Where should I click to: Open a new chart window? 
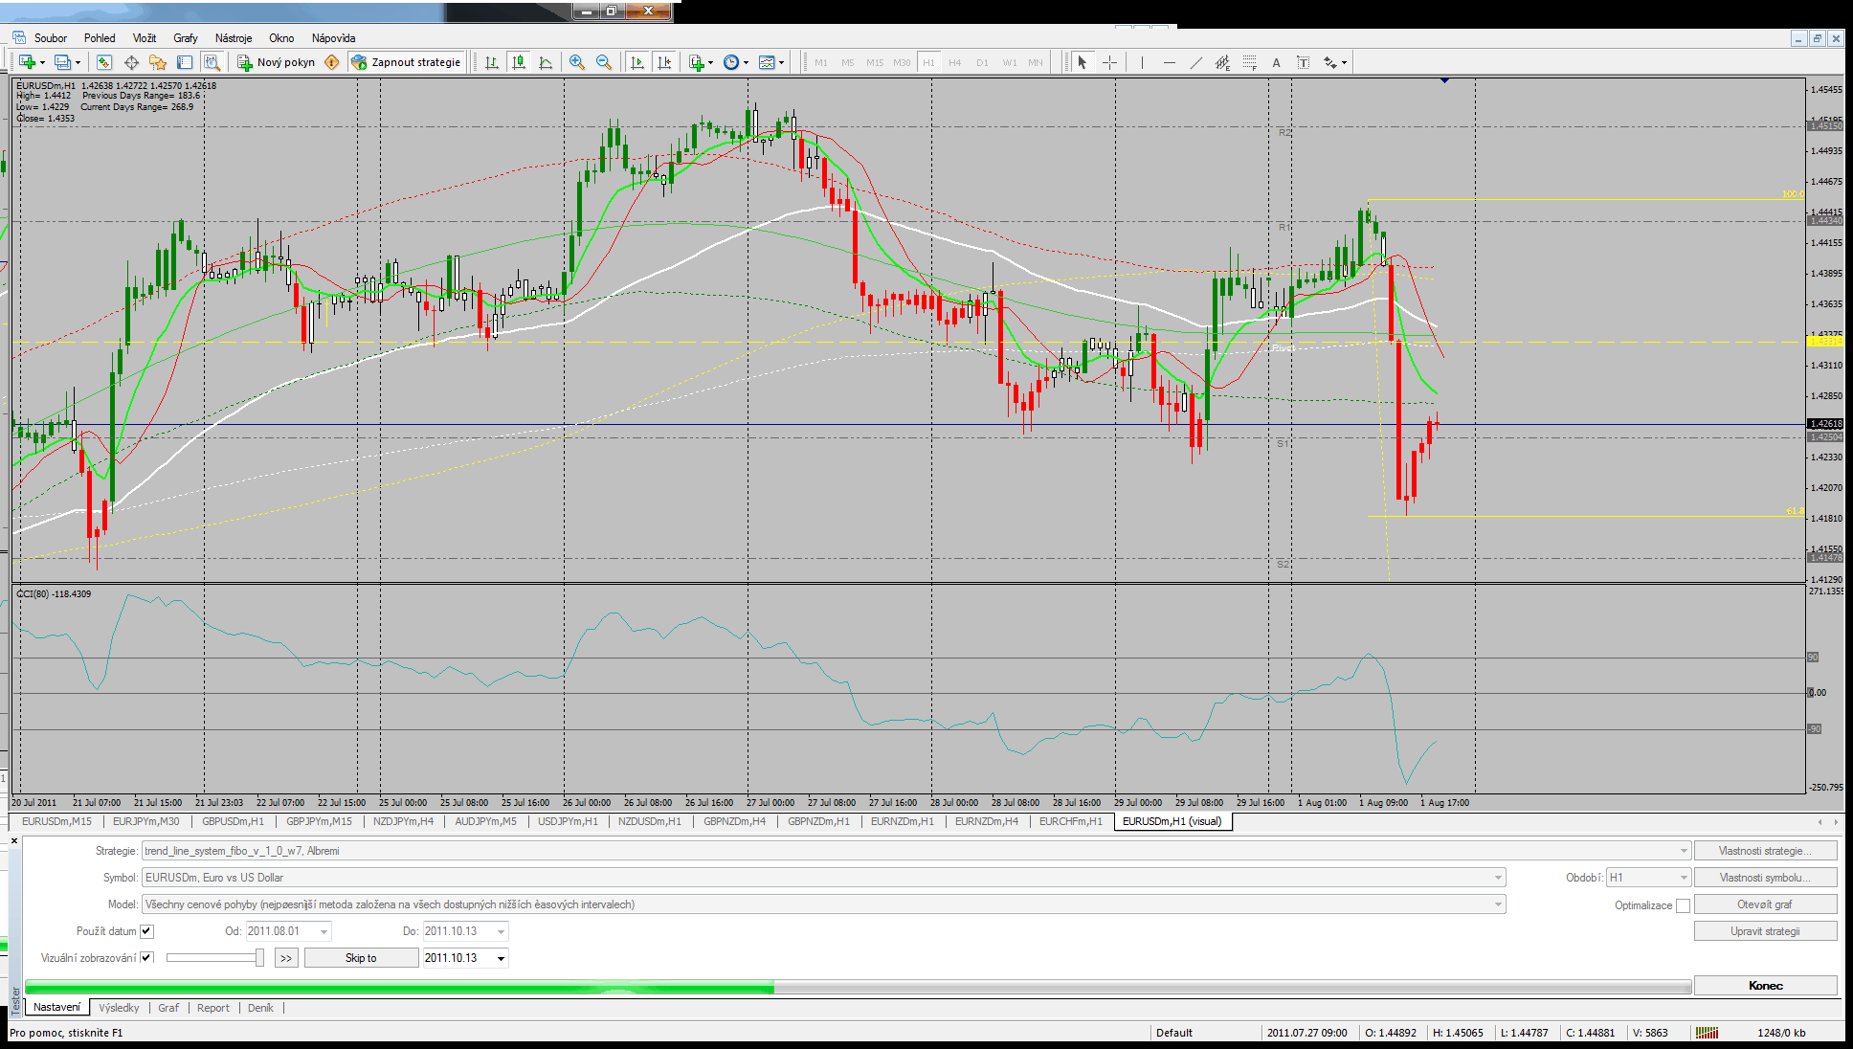click(x=27, y=62)
